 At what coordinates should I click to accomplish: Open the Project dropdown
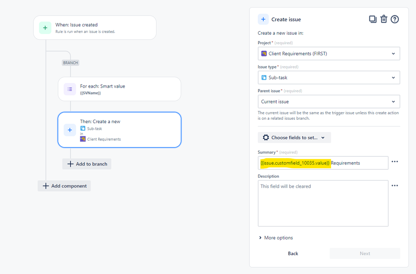329,53
